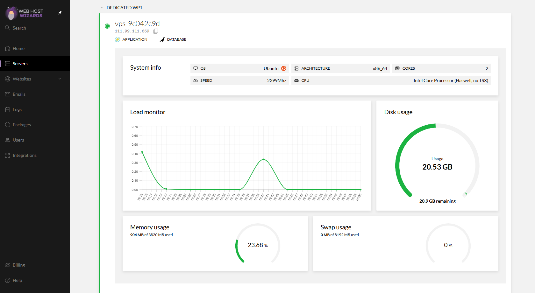The height and width of the screenshot is (293, 535).
Task: Click the pin sidebar icon
Action: 60,13
